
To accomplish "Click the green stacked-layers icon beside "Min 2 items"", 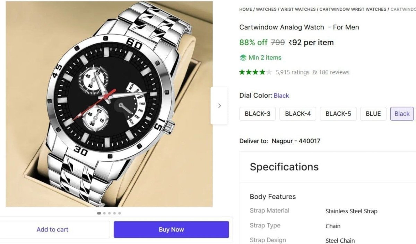I will point(243,57).
